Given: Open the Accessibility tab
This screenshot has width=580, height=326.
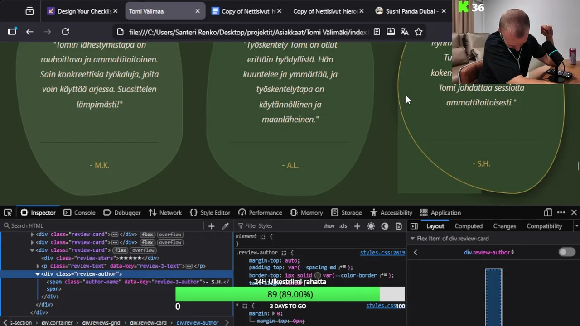Looking at the screenshot, I should tap(390, 212).
